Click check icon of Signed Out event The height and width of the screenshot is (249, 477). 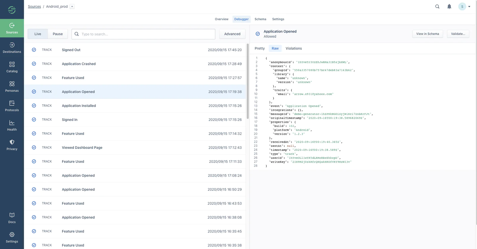point(34,50)
